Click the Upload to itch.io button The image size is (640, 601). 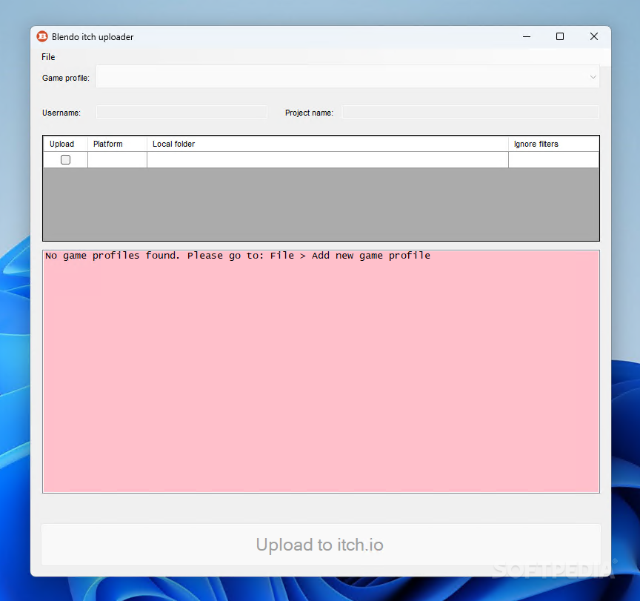[x=321, y=545]
